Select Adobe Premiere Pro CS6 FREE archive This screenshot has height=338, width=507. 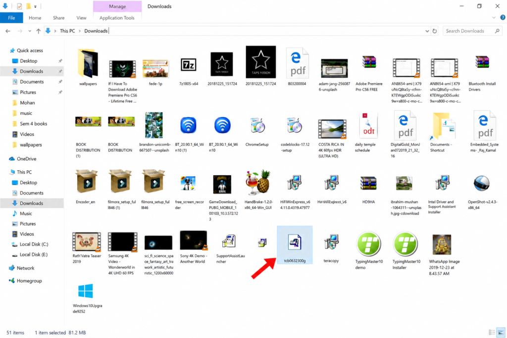click(x=369, y=62)
